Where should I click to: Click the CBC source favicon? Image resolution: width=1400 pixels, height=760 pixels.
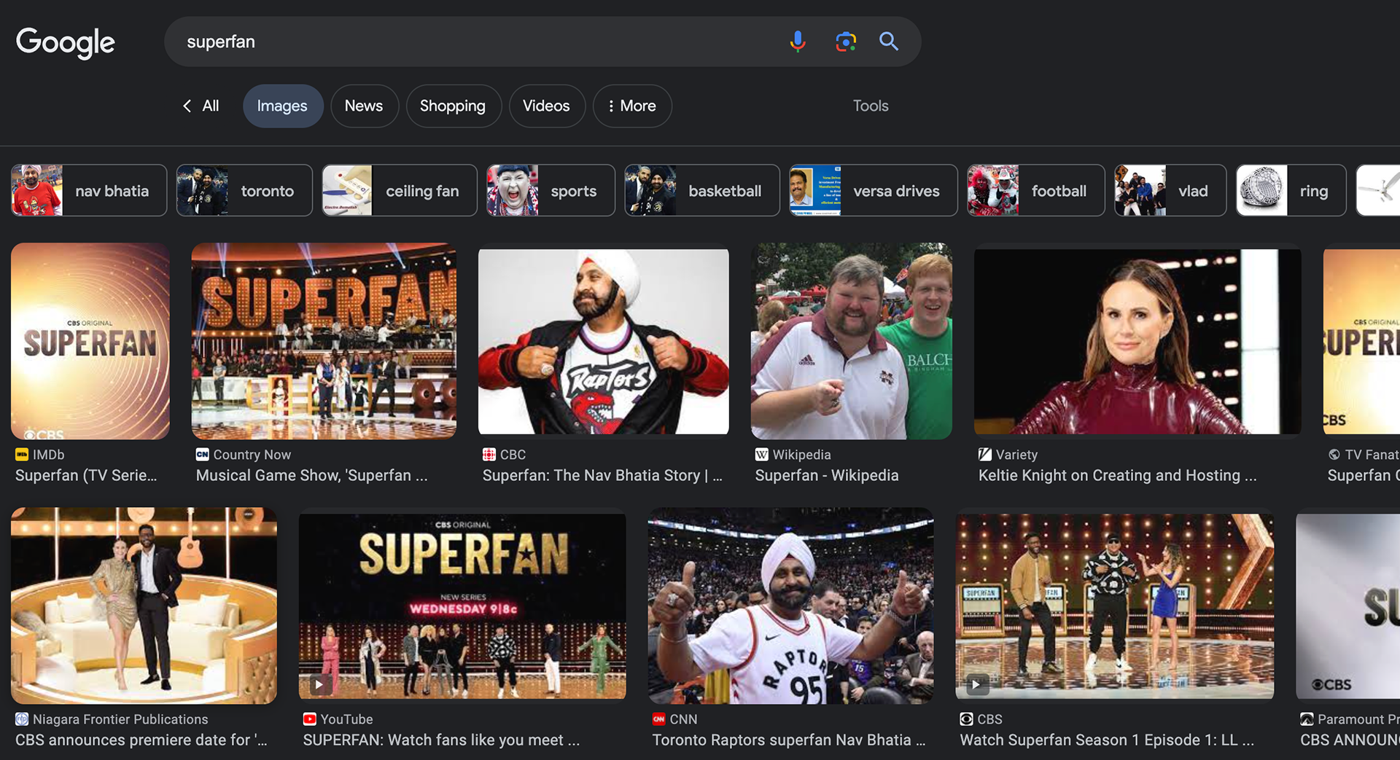489,455
